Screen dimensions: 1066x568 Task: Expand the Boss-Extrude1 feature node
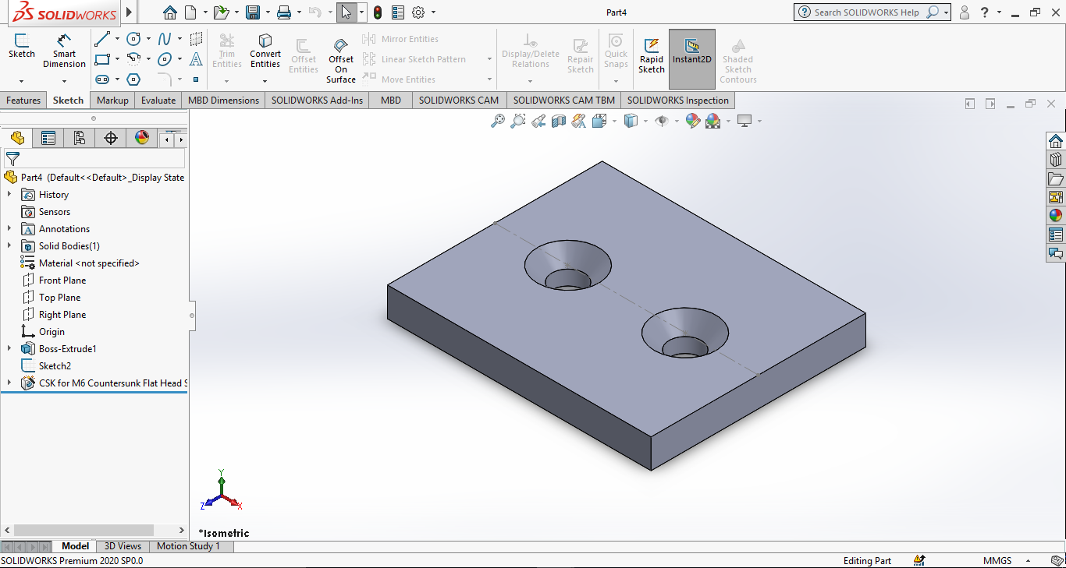9,349
